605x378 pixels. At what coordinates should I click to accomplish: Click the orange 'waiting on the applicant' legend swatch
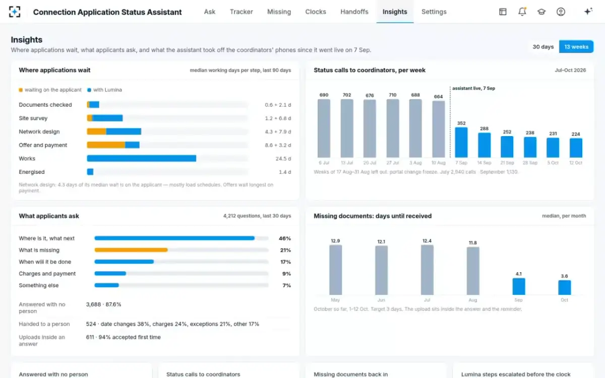pos(21,90)
